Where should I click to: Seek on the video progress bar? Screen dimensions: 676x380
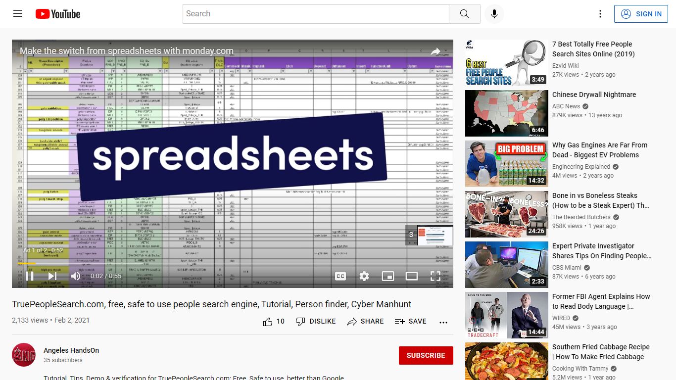(x=233, y=263)
